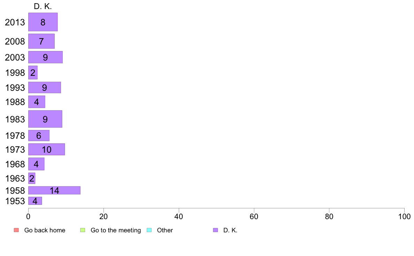Select the 2008 bar showing 7
Viewport: 414px width, 256px height.
pos(41,41)
